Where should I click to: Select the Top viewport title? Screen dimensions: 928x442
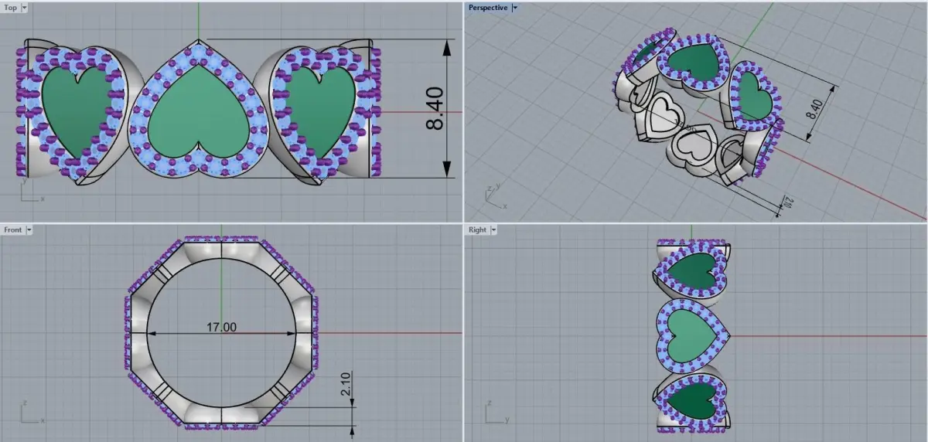tap(11, 7)
